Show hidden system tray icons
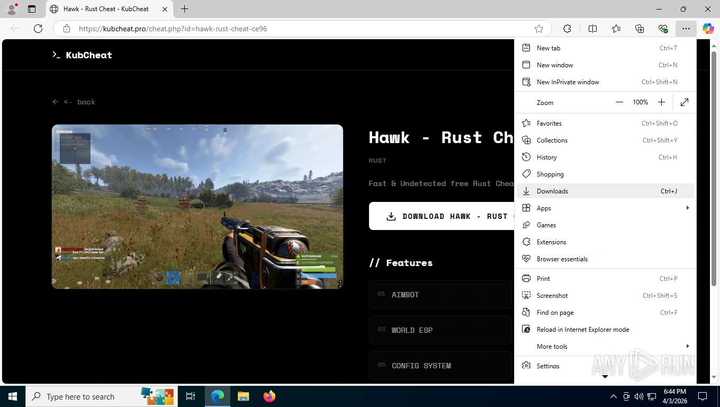This screenshot has width=720, height=407. click(x=614, y=396)
